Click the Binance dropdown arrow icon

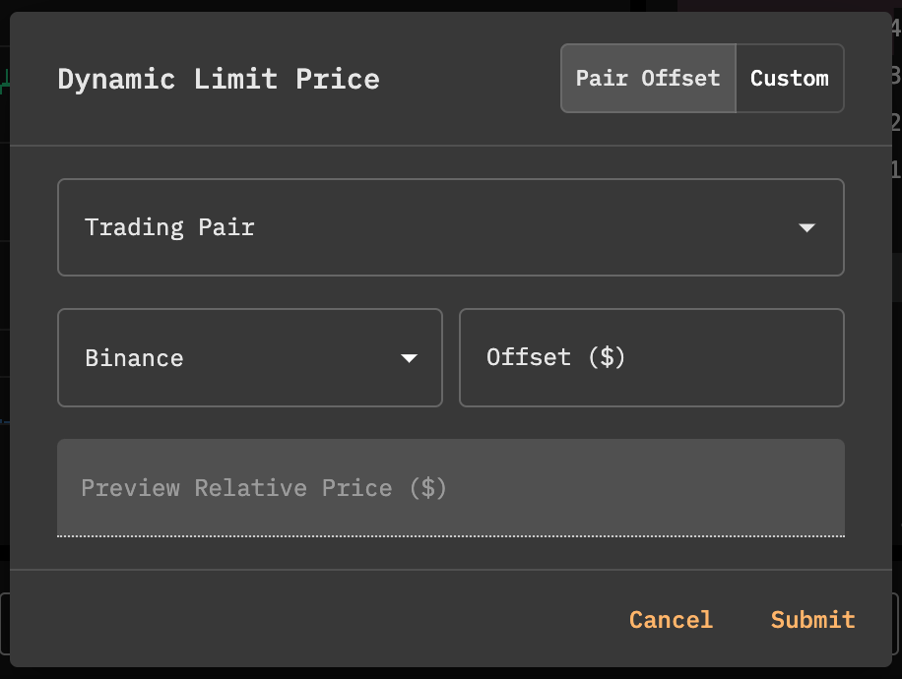[x=410, y=358]
